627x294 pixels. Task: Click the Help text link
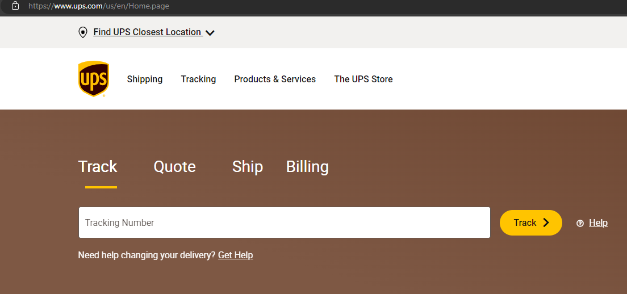coord(598,222)
